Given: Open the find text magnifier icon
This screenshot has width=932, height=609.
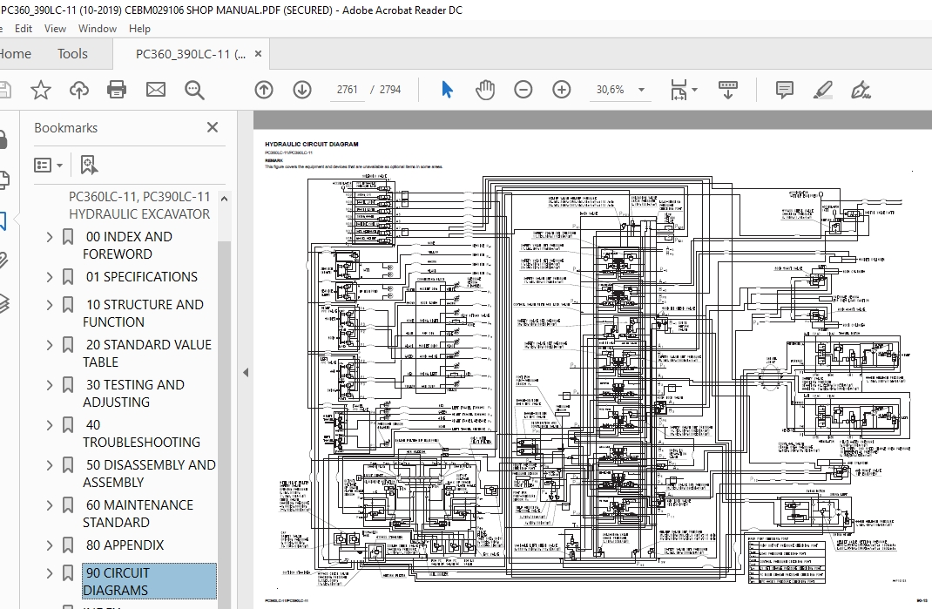Looking at the screenshot, I should tap(194, 90).
